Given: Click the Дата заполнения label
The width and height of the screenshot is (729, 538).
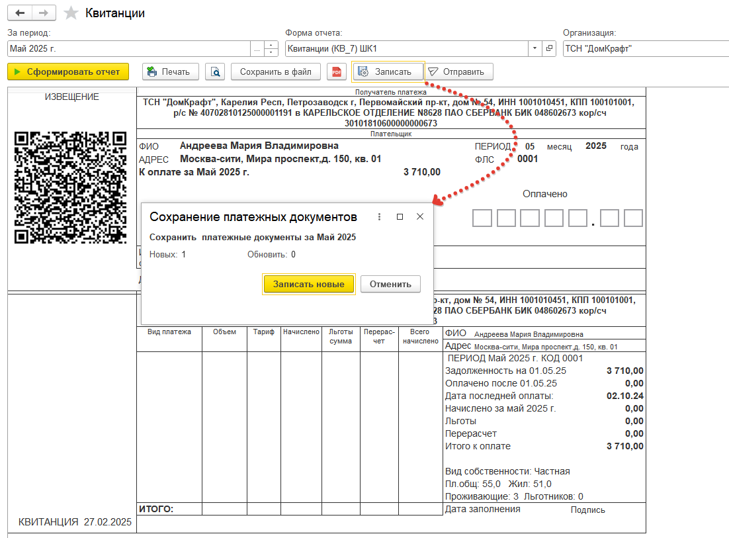Looking at the screenshot, I should click(483, 509).
